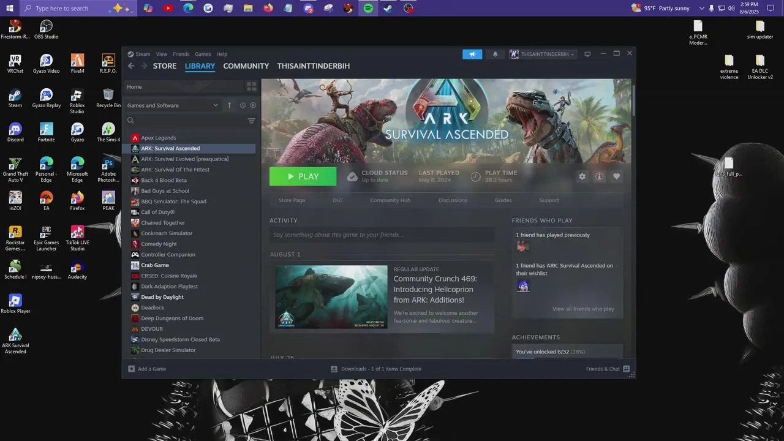Open ARK Store Page link
The width and height of the screenshot is (784, 441).
292,200
